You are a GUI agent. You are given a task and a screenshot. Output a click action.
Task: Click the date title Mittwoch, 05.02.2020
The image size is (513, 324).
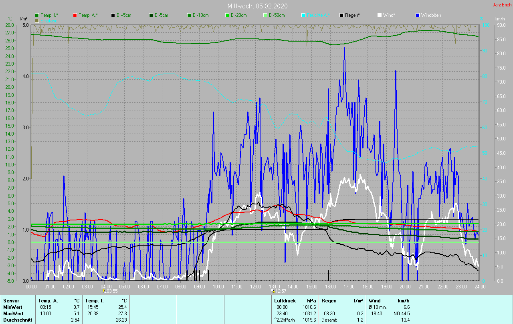coord(257,6)
